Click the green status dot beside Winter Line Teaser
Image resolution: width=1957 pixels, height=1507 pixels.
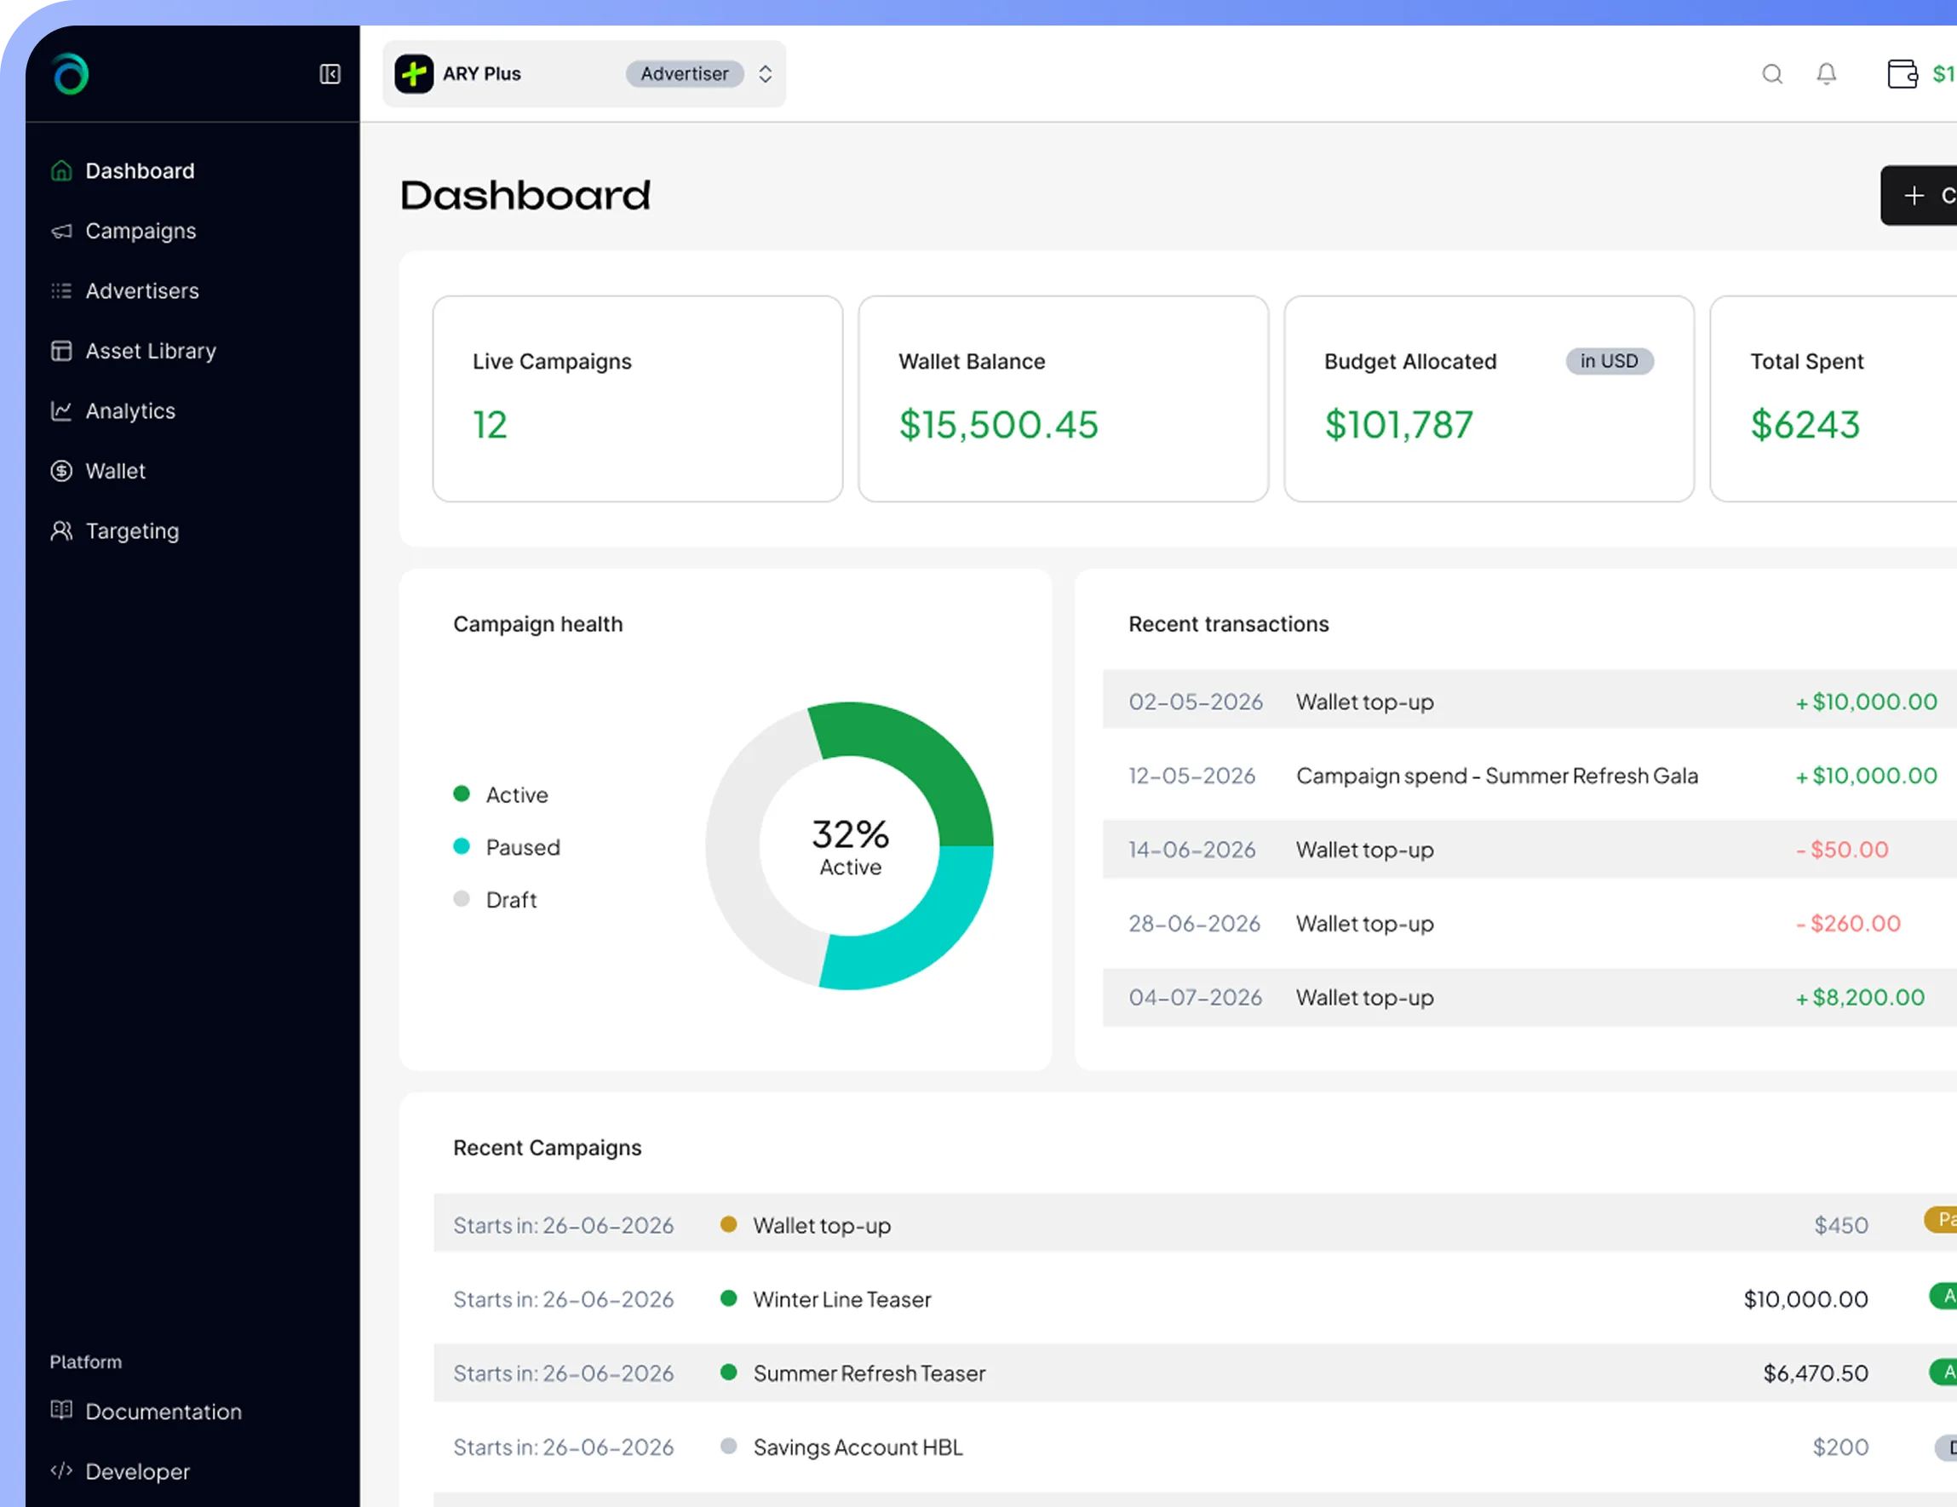point(728,1298)
